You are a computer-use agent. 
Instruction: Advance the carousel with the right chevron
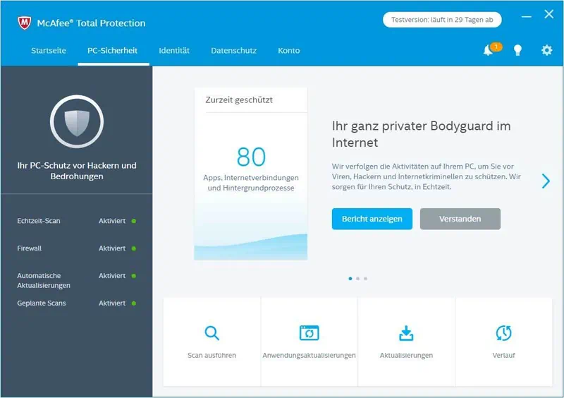pyautogui.click(x=546, y=181)
